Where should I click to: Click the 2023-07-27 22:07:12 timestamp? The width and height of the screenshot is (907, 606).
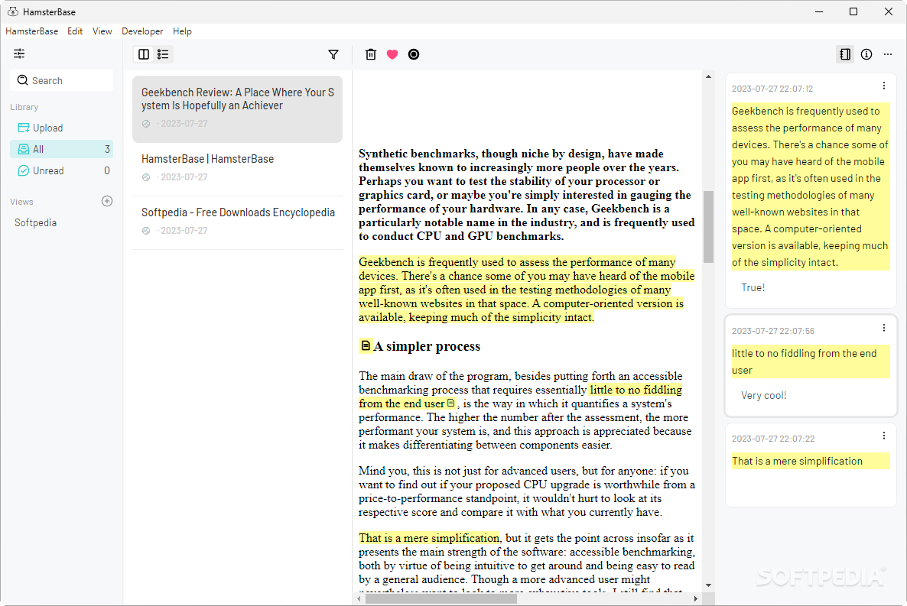tap(772, 89)
